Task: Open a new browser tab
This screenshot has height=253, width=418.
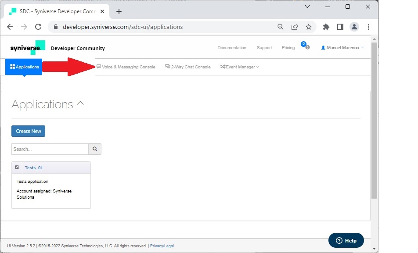Action: click(119, 11)
